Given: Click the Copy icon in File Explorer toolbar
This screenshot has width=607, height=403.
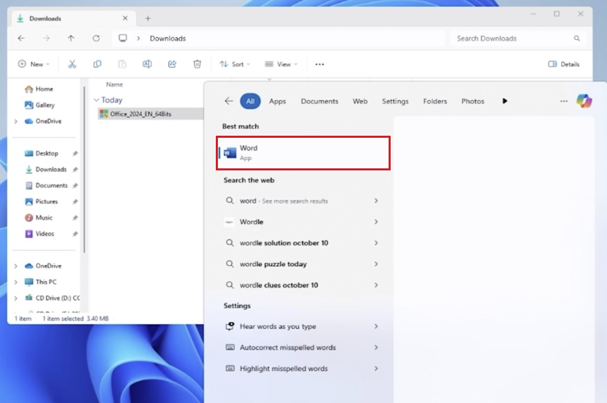Looking at the screenshot, I should (x=97, y=64).
